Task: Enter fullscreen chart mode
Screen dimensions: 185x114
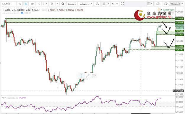Action: (122, 4)
